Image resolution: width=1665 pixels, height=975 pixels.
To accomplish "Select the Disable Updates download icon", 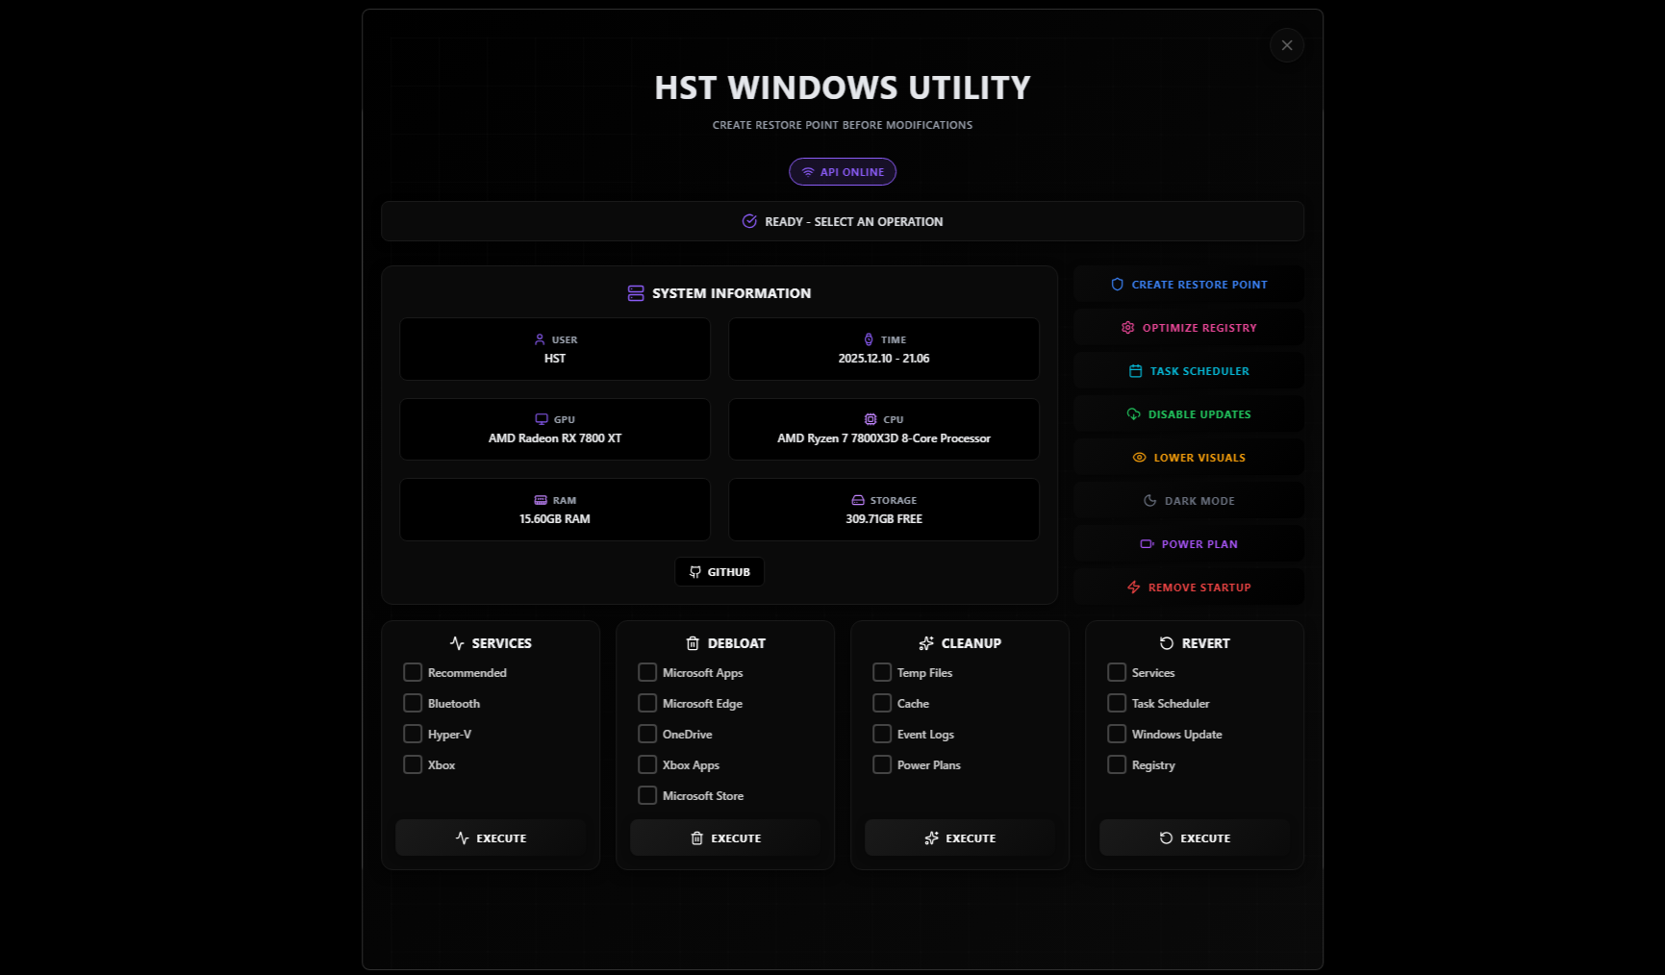I will (1133, 413).
